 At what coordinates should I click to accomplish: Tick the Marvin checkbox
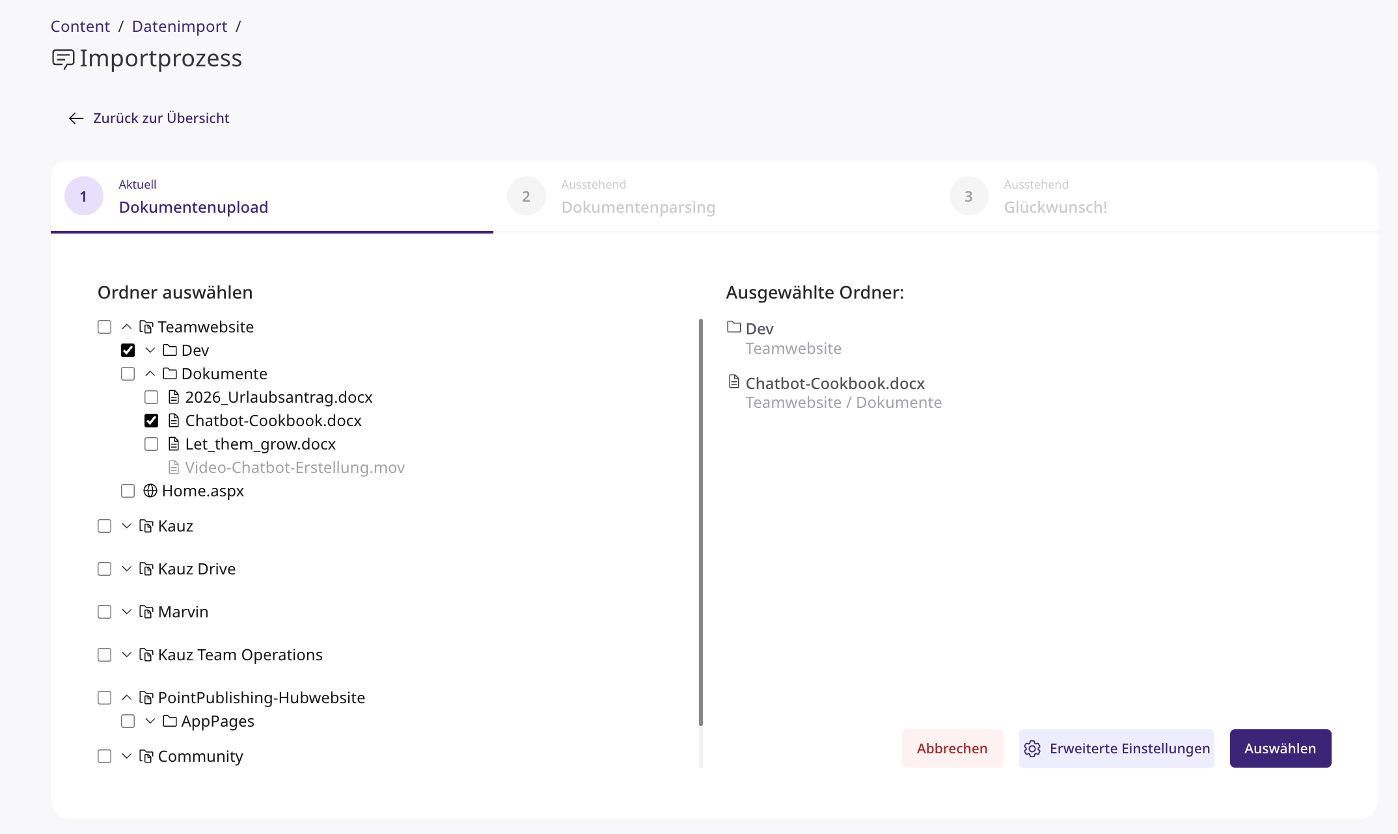tap(104, 612)
